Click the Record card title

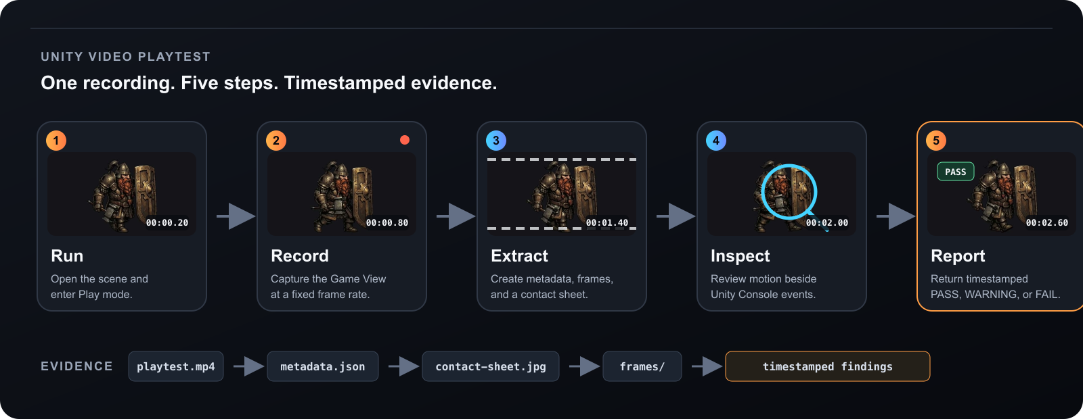click(300, 256)
